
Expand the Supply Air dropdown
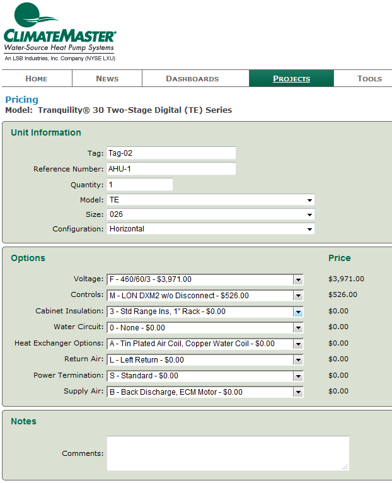[205, 392]
